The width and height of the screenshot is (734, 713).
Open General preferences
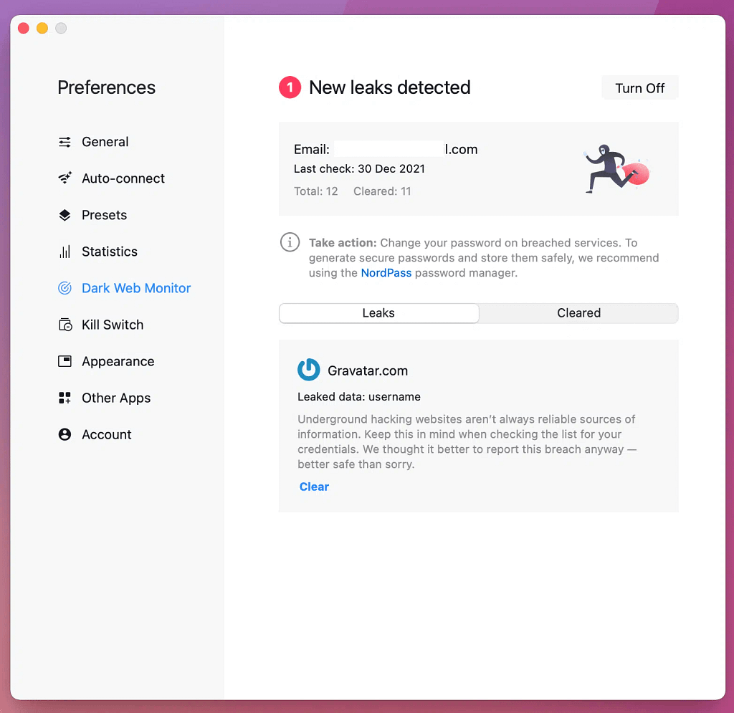point(105,142)
